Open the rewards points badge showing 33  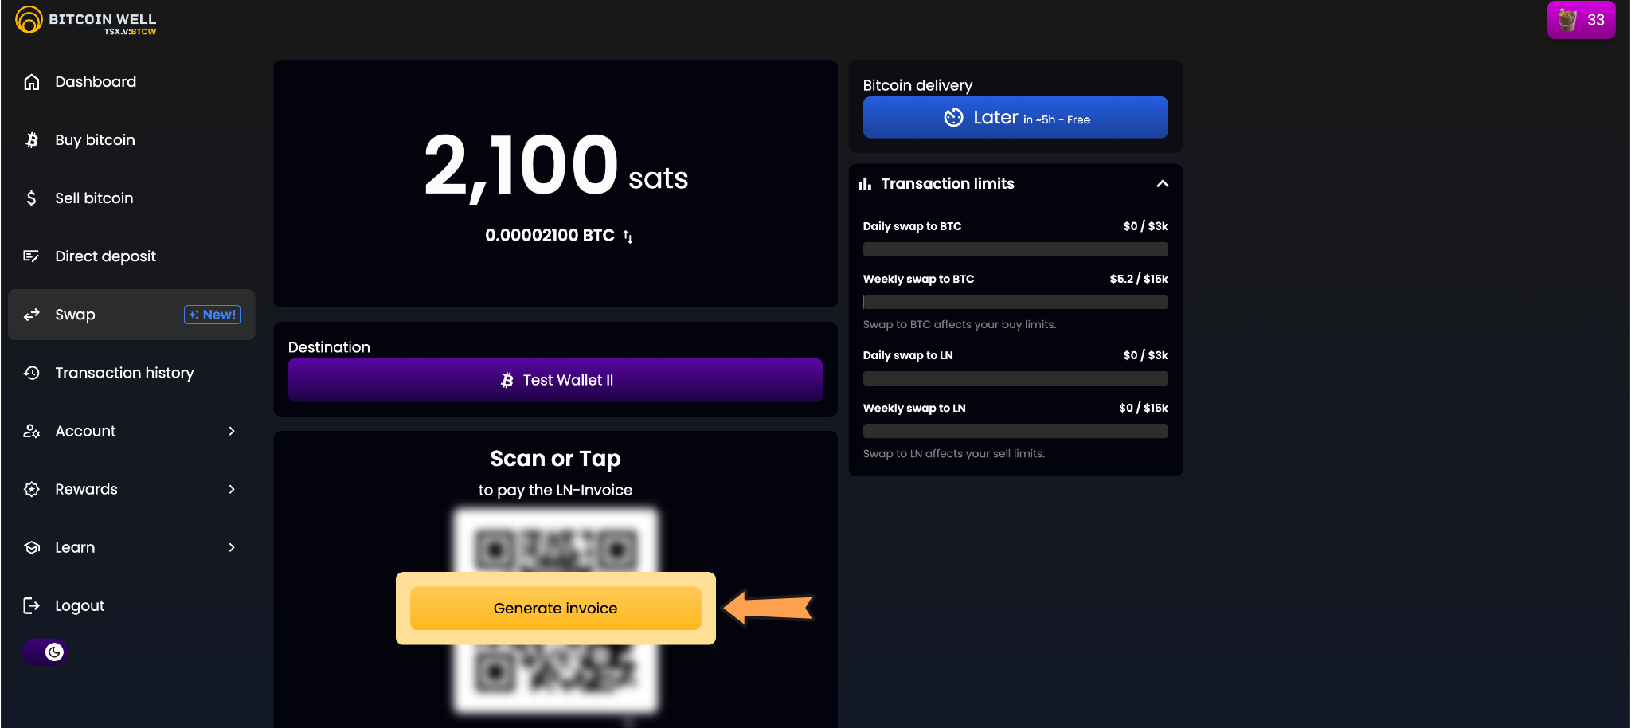(x=1581, y=20)
